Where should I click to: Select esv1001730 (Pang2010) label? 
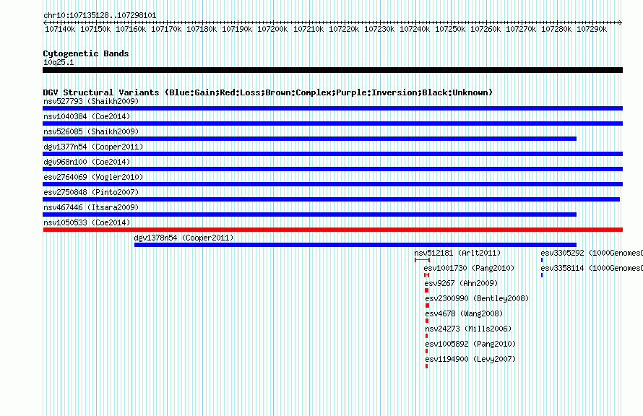[x=469, y=268]
